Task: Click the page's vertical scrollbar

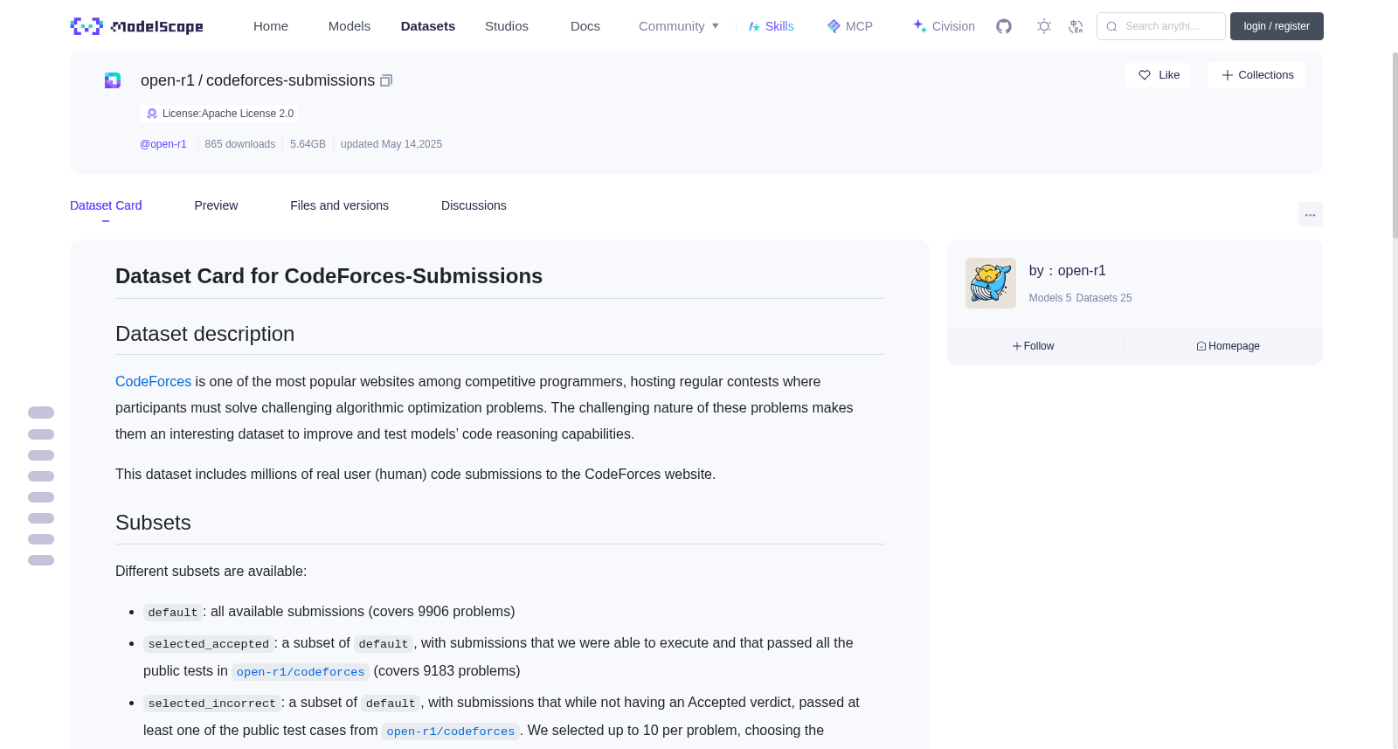Action: [1395, 144]
